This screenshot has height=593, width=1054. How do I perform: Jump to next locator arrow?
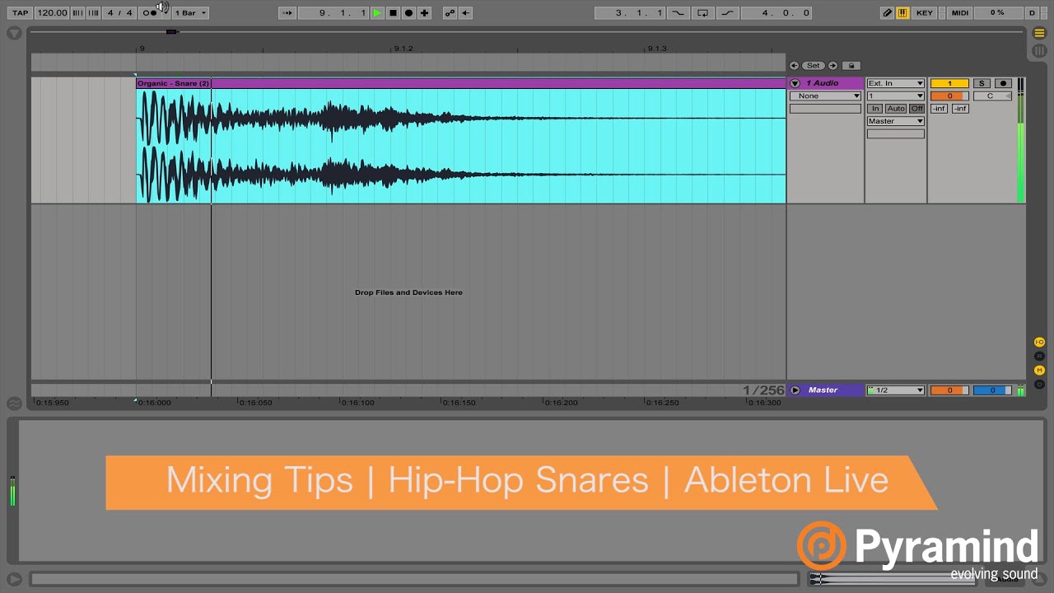point(832,66)
